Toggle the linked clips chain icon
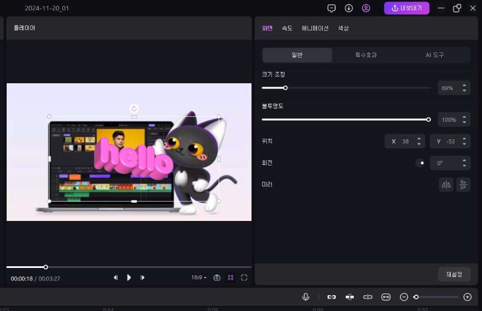 (331, 297)
